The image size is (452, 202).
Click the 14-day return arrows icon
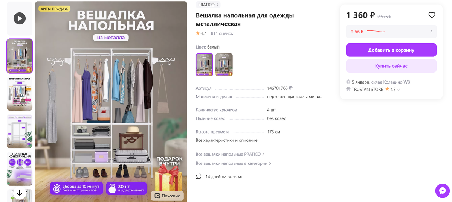pyautogui.click(x=199, y=176)
